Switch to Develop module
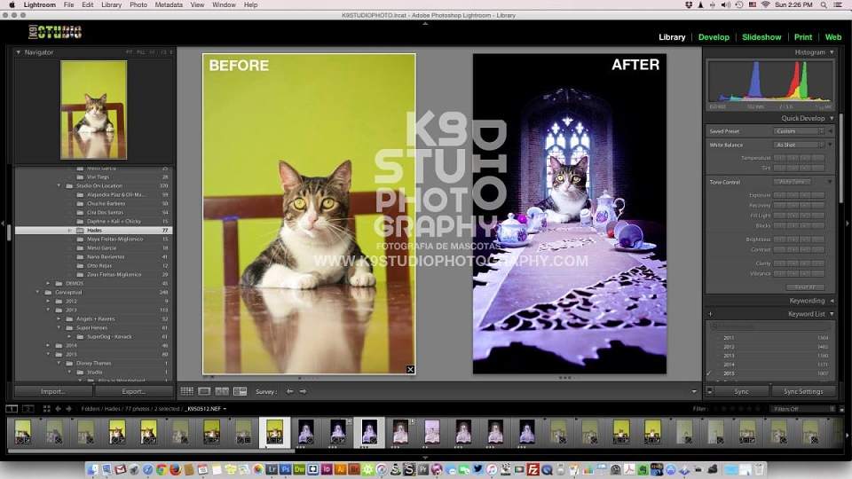The image size is (852, 479). pos(714,37)
